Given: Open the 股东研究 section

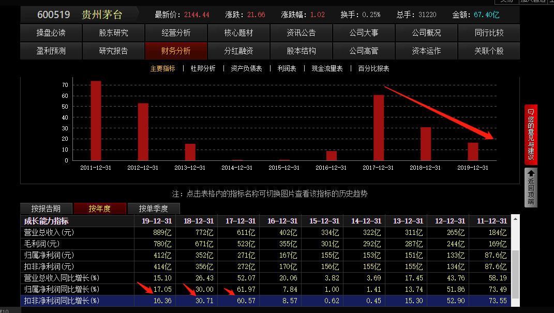Looking at the screenshot, I should tap(113, 33).
